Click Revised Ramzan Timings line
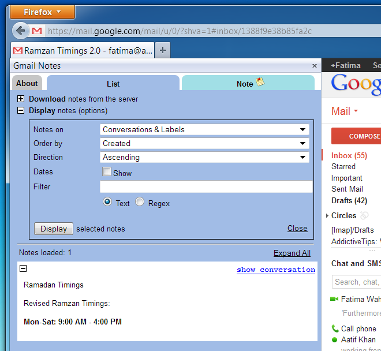The width and height of the screenshot is (381, 351). point(66,303)
